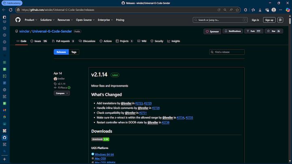292x164 pixels.
Task: Open the Copilot icon
Action: click(x=288, y=10)
